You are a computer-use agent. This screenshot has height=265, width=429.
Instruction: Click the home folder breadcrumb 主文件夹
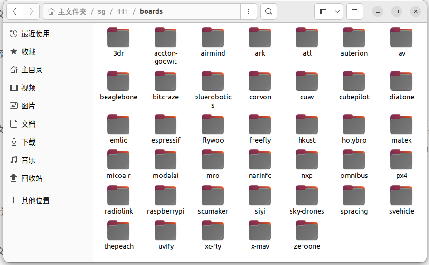click(67, 11)
